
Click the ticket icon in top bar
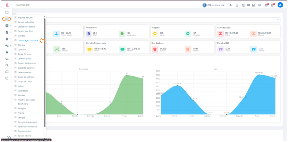coord(248,5)
